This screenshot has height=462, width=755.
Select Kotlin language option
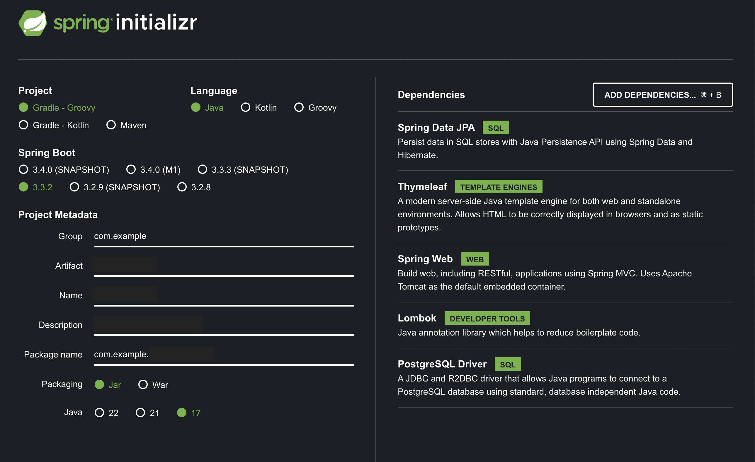tap(259, 107)
